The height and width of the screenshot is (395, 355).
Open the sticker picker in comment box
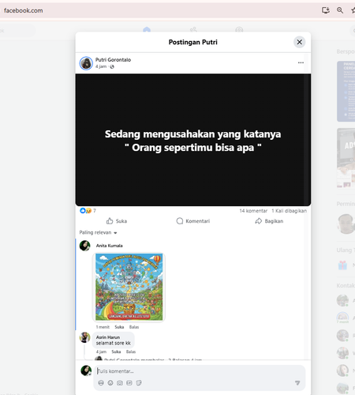coord(139,383)
